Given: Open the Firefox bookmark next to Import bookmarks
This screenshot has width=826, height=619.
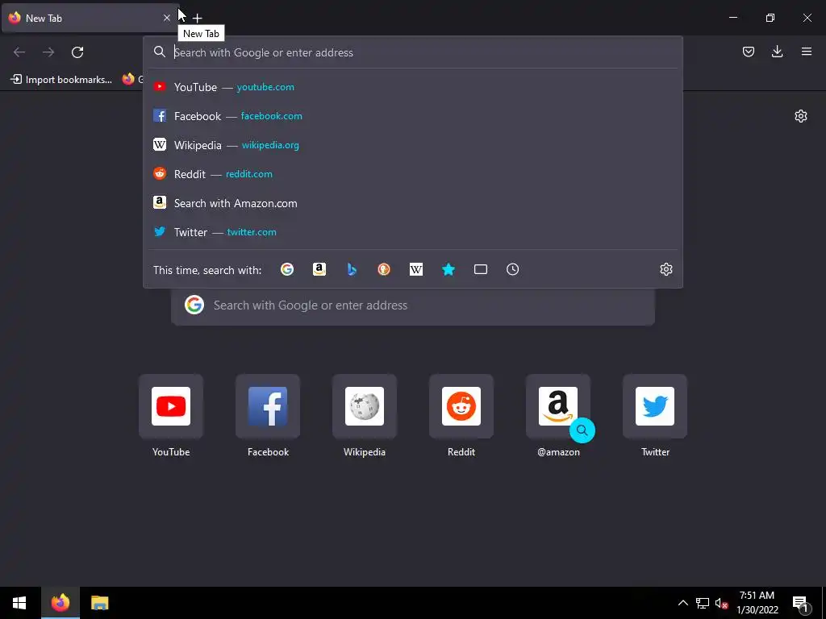Looking at the screenshot, I should tap(132, 80).
